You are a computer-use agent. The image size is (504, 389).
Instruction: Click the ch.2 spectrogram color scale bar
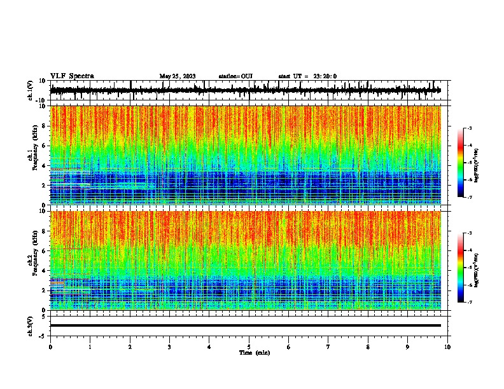(461, 268)
